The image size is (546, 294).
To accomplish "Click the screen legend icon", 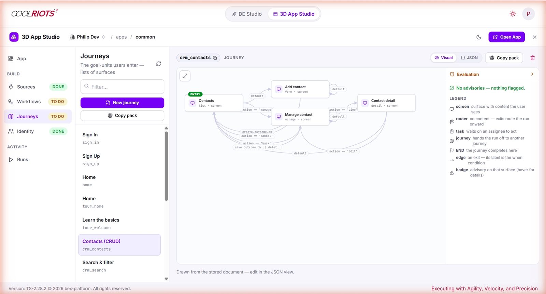I will pos(451,109).
